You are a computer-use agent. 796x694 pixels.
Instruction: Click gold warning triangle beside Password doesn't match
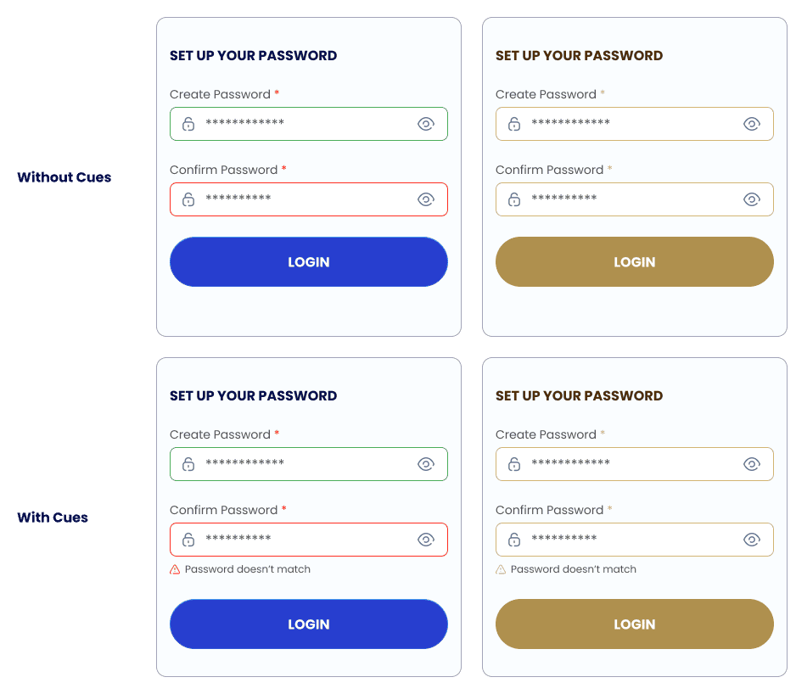501,569
